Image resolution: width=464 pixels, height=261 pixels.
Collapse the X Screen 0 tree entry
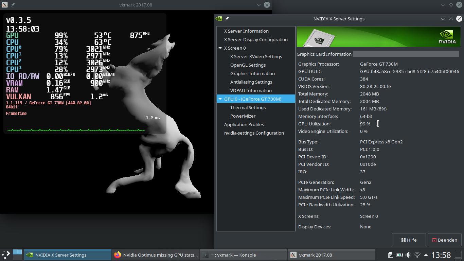point(220,48)
